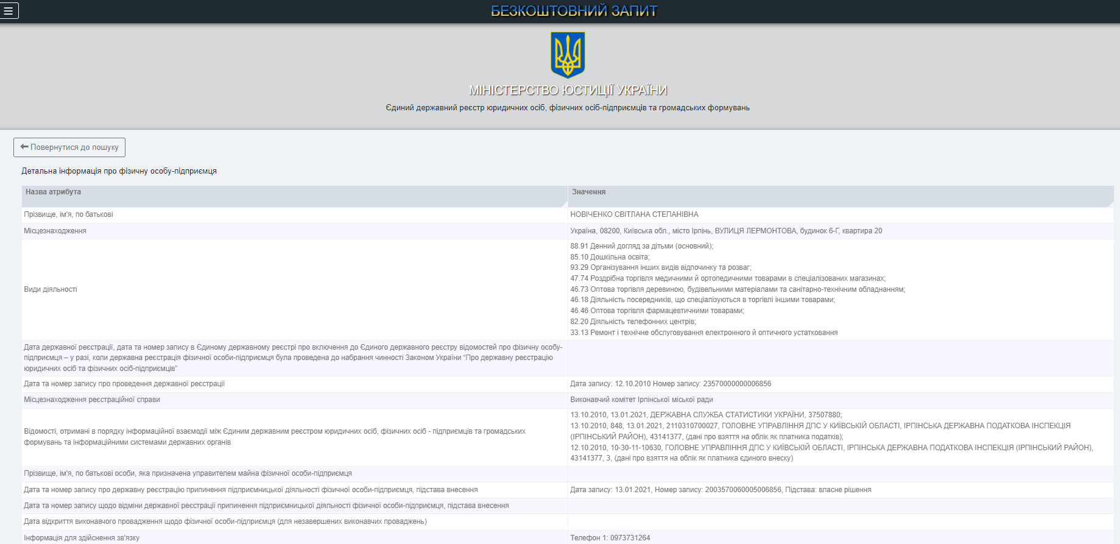1120x544 pixels.
Task: Select the 88.91 Денний догляд за дітьми line
Action: point(641,246)
